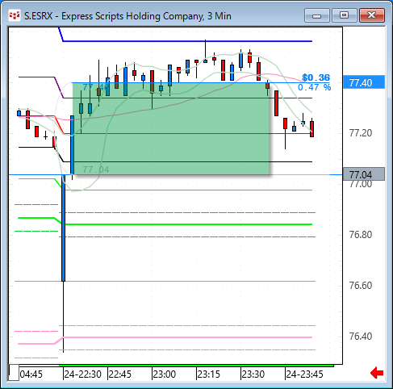Click the thick solid green horizontal line
The height and width of the screenshot is (389, 393).
[188, 224]
